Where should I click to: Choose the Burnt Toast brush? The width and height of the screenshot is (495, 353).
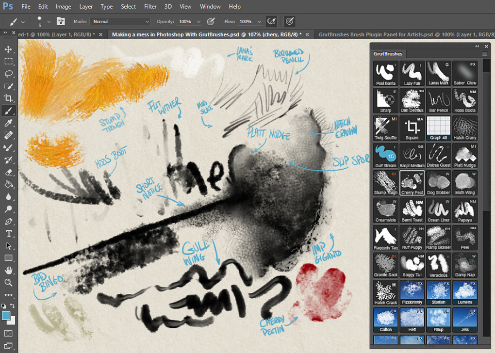click(412, 210)
